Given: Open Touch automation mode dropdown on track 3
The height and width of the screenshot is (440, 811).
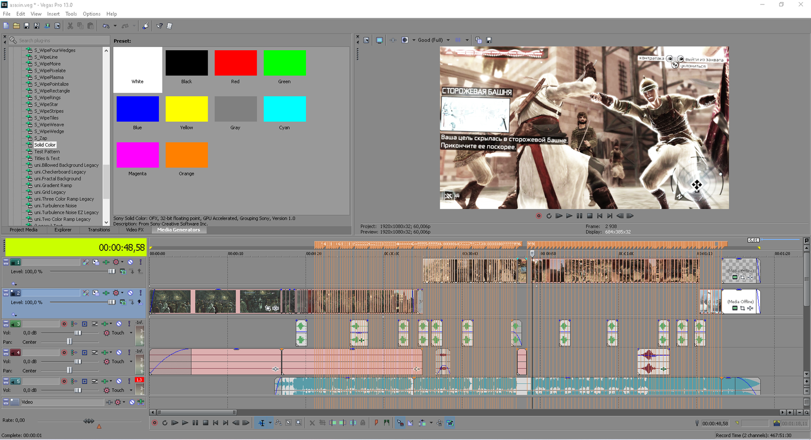Looking at the screenshot, I should click(131, 333).
